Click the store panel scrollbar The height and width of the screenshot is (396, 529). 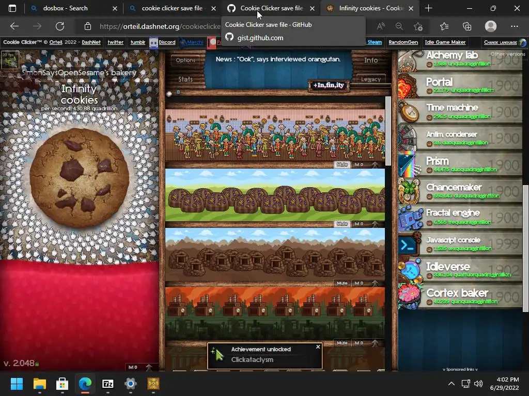(x=525, y=249)
